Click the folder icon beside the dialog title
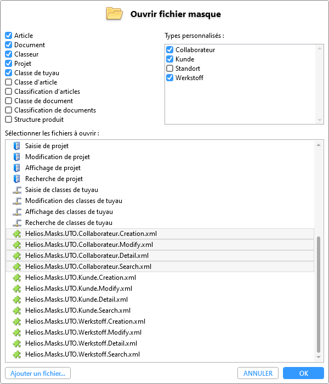Image resolution: width=329 pixels, height=384 pixels. [x=114, y=14]
